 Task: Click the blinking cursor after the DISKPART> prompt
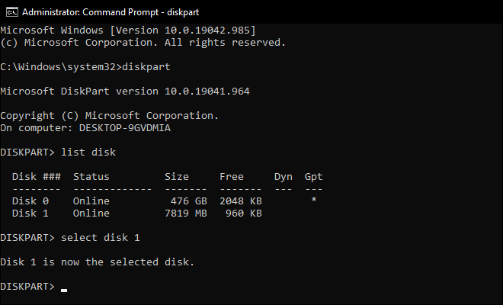click(x=64, y=291)
